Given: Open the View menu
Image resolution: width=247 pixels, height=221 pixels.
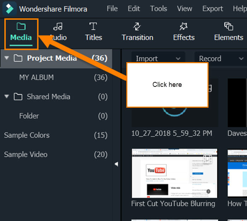Looking at the screenshot, I should click(x=185, y=8).
